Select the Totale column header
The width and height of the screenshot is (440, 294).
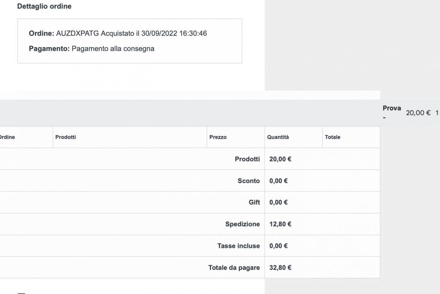(x=333, y=137)
